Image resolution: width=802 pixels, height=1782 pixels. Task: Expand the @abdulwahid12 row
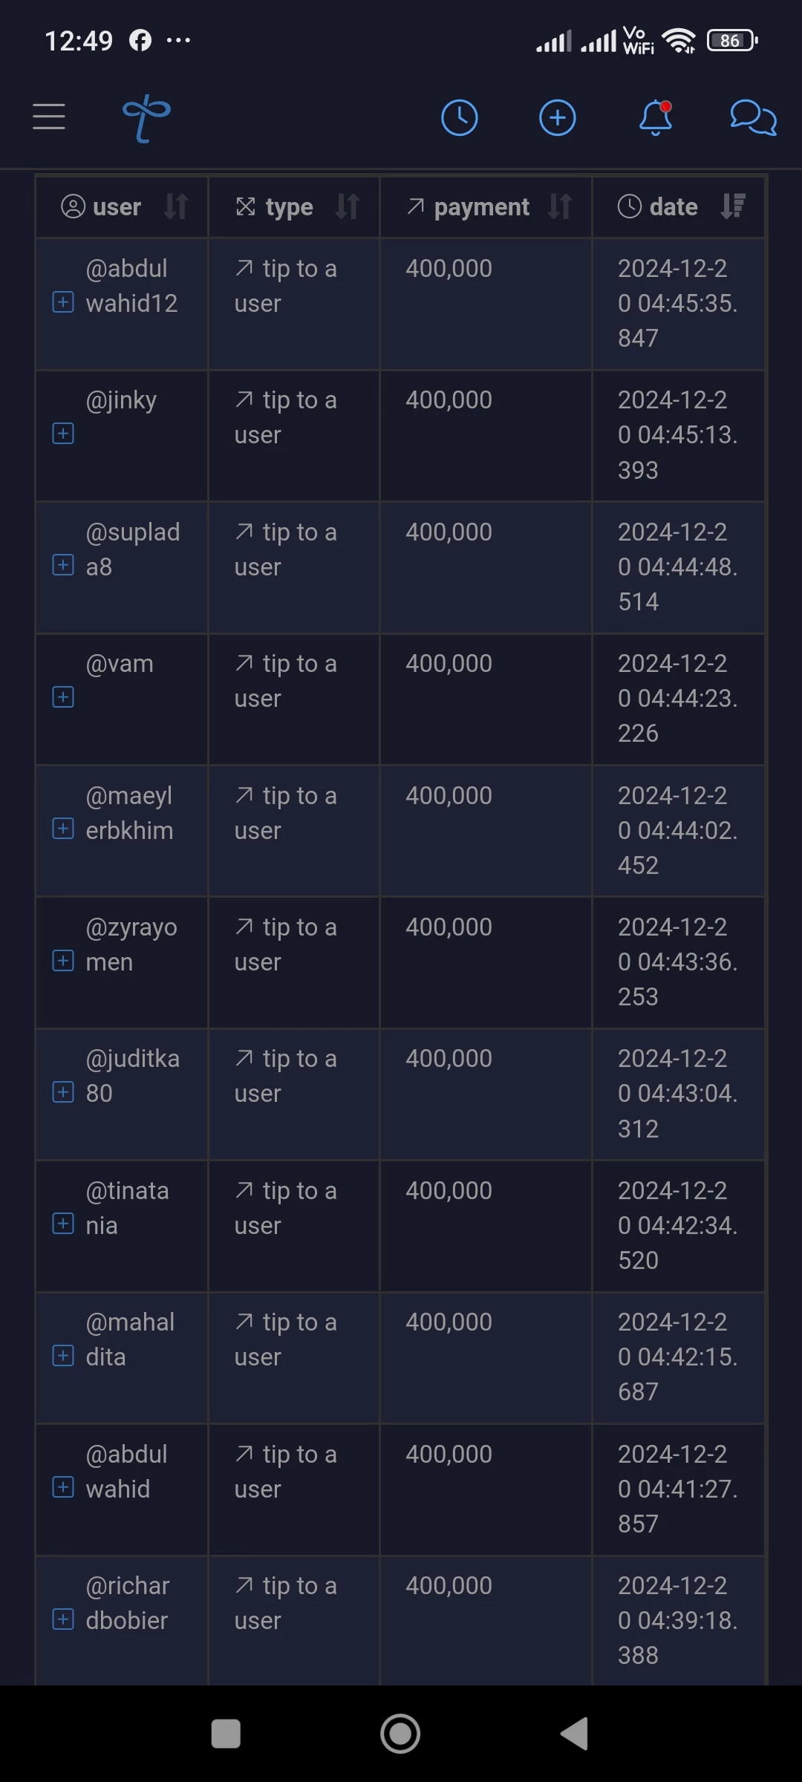63,302
